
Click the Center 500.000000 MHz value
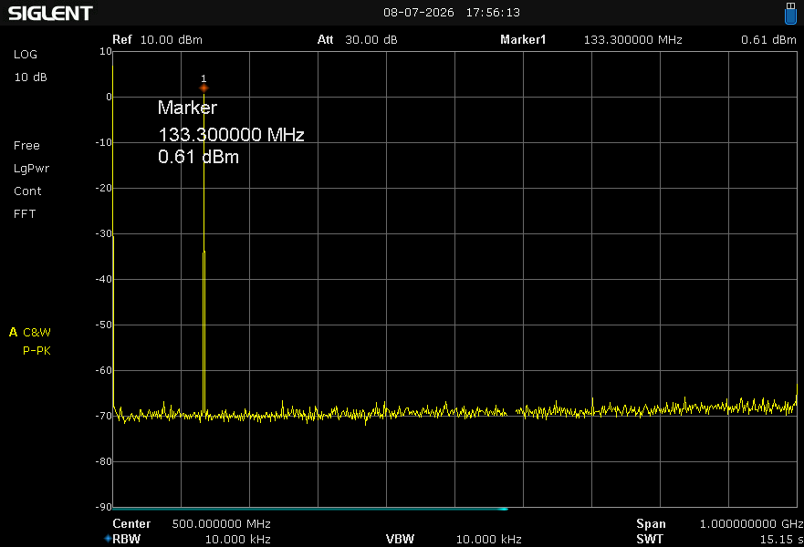(x=221, y=524)
